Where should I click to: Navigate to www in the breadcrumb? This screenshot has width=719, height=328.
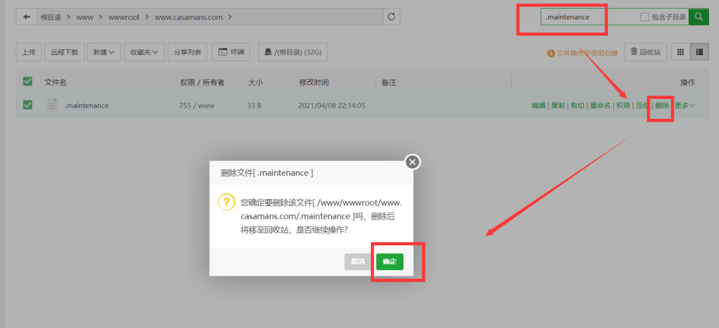(85, 17)
